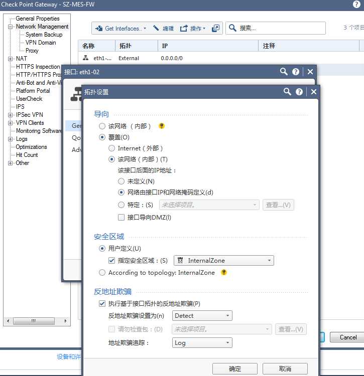Select UserCheck in tree
The width and height of the screenshot is (364, 376).
click(x=29, y=99)
